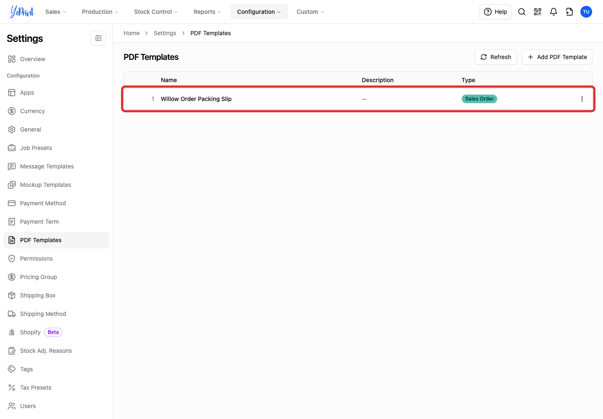This screenshot has width=603, height=419.
Task: Click the Overview icon in sidebar
Action: click(12, 59)
